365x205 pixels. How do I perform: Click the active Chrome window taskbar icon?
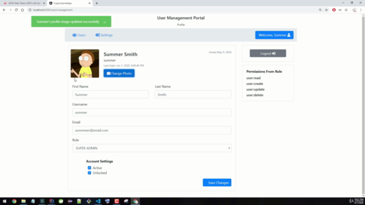click(x=136, y=201)
